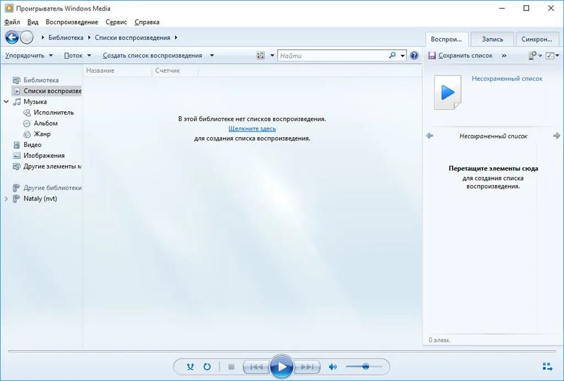This screenshot has height=381, width=564.
Task: Open the Справка menu
Action: click(147, 22)
